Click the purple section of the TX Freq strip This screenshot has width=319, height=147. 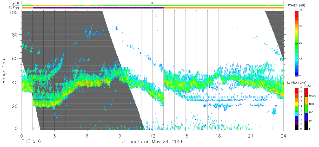tap(98, 8)
